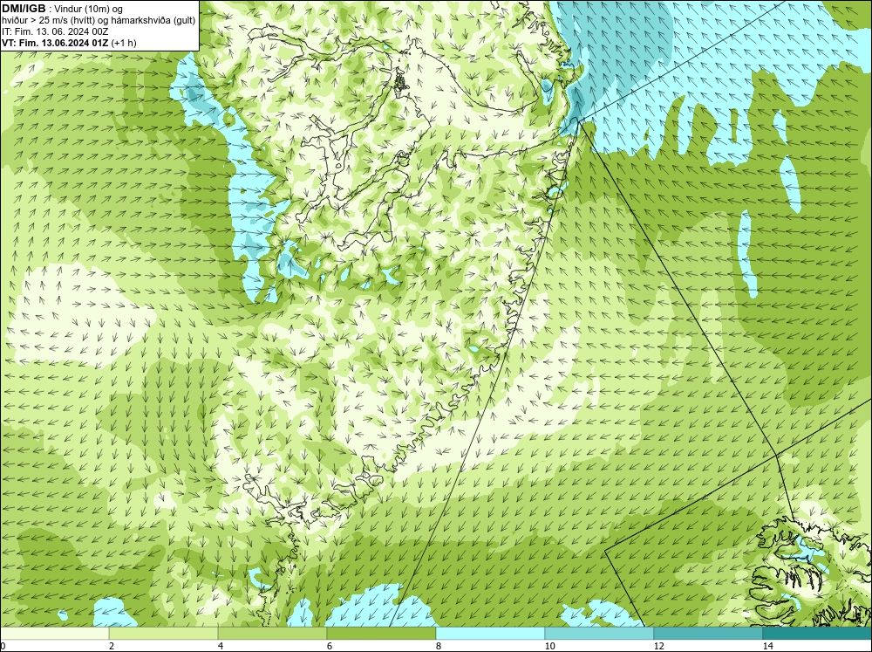This screenshot has height=652, width=872.
Task: Click the 2-4 m/s light green legend band
Action: (164, 633)
